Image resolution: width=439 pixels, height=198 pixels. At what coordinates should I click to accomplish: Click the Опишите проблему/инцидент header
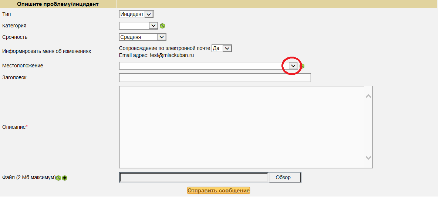(58, 4)
